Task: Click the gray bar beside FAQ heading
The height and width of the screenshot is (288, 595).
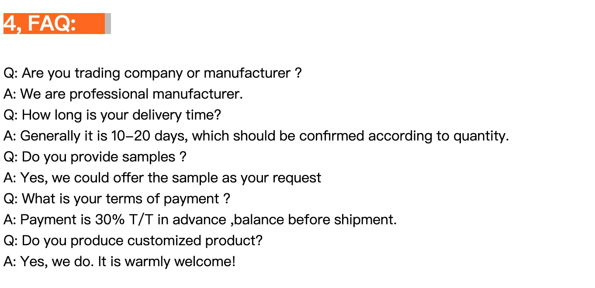Action: click(108, 24)
